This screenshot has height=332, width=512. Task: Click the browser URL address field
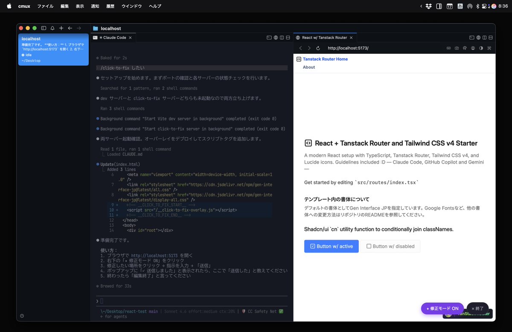click(x=384, y=48)
